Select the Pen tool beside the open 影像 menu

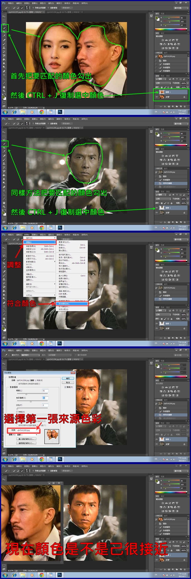4,303
